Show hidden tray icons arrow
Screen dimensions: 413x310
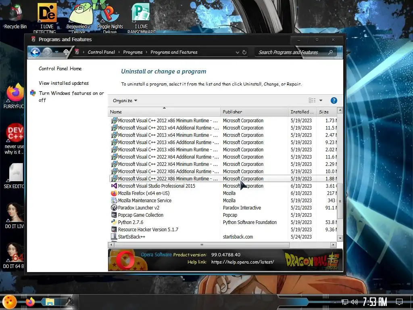pyautogui.click(x=335, y=302)
